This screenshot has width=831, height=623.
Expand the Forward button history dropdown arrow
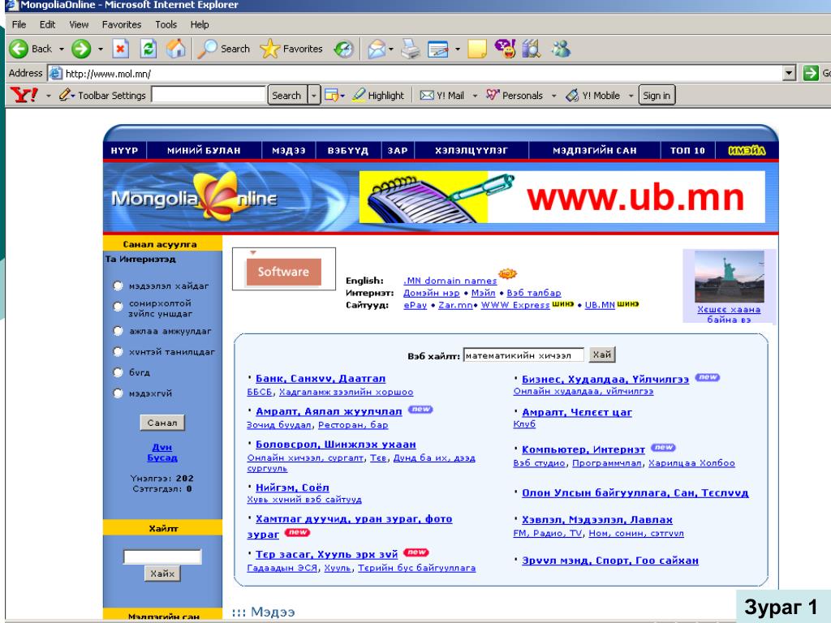[101, 49]
